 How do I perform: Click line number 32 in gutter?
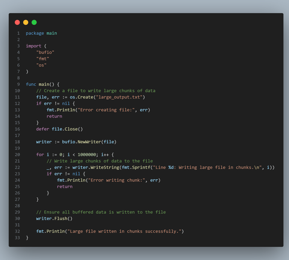(x=17, y=231)
